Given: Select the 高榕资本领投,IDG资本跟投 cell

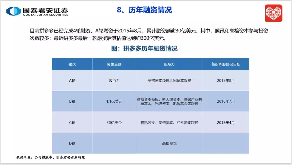Looking at the screenshot, I should (x=169, y=80).
